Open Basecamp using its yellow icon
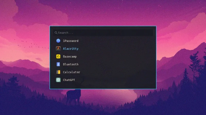The width and height of the screenshot is (206, 115). [58, 56]
